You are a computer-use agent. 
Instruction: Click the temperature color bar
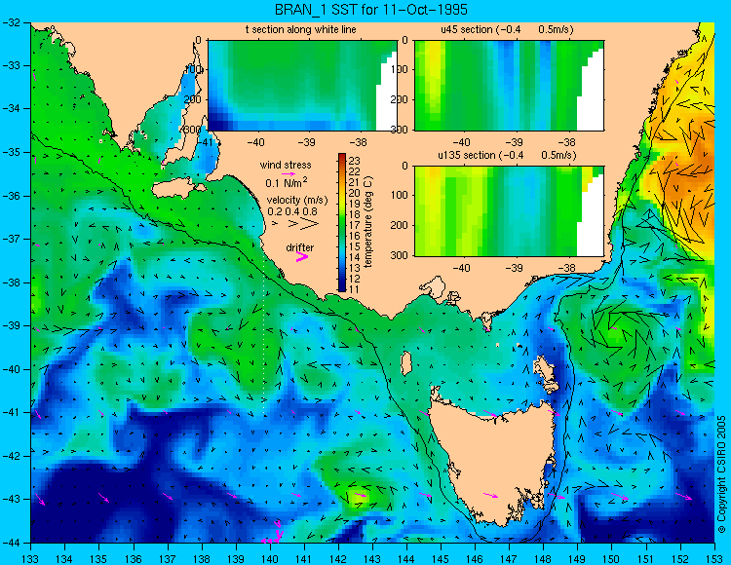click(x=342, y=223)
